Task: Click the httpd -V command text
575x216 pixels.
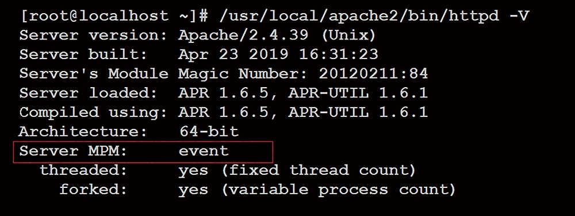Action: pyautogui.click(x=374, y=16)
